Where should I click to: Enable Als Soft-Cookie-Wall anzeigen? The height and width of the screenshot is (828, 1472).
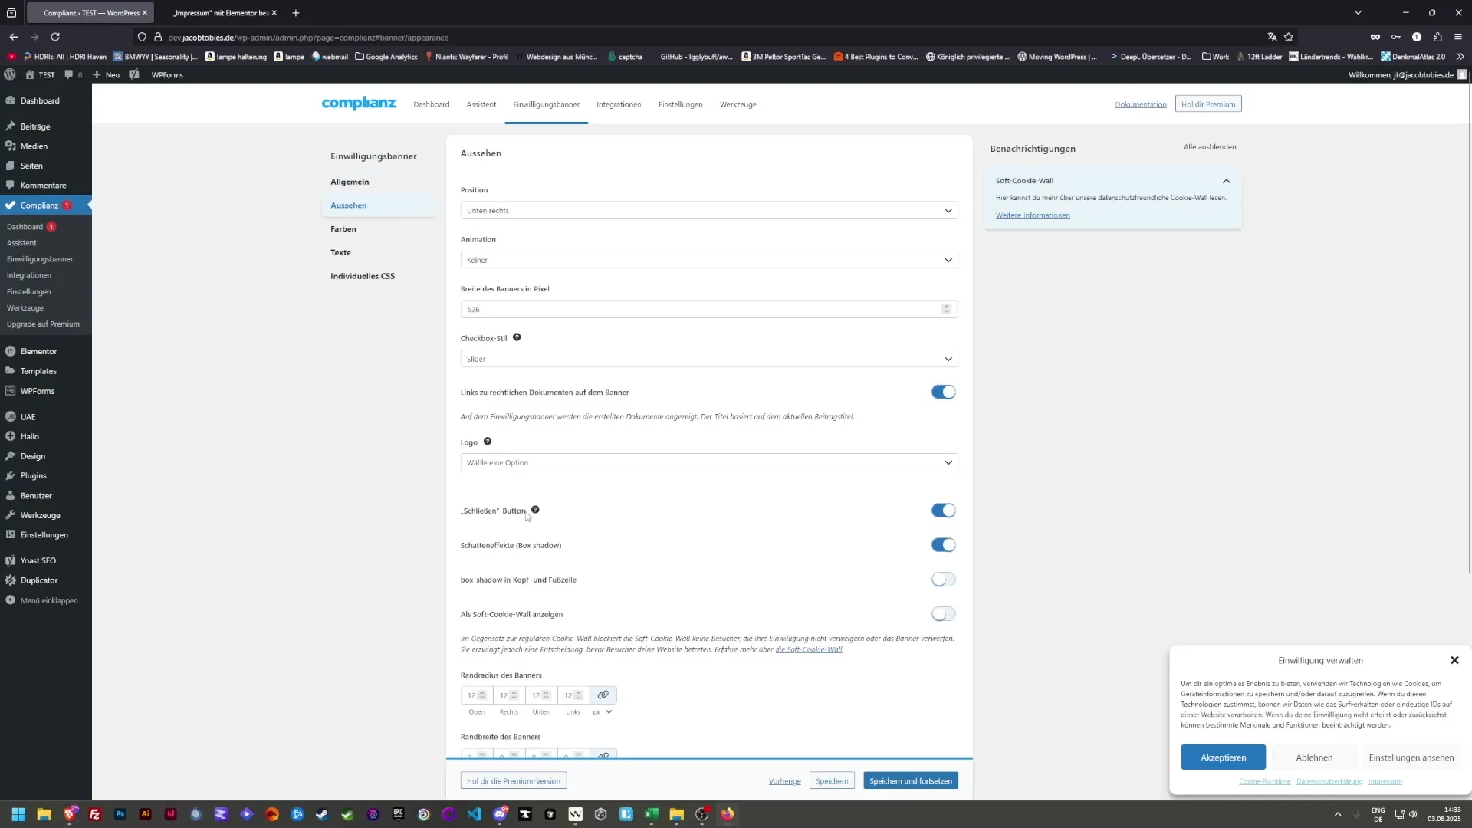click(943, 613)
